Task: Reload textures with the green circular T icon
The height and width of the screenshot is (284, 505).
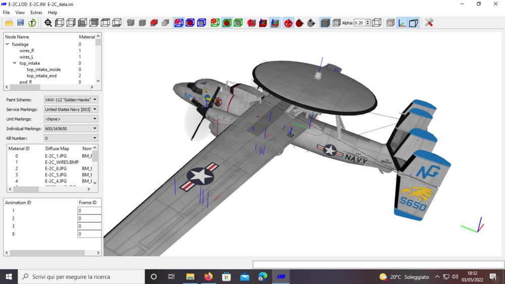Action: pyautogui.click(x=32, y=23)
